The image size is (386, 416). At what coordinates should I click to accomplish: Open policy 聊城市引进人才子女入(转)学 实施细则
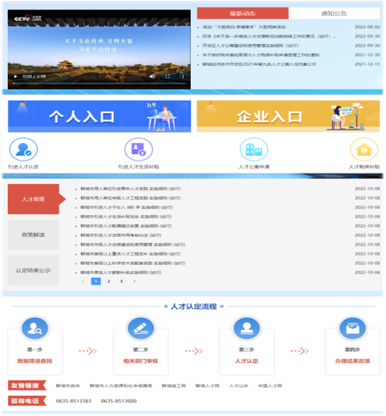[x=127, y=208]
